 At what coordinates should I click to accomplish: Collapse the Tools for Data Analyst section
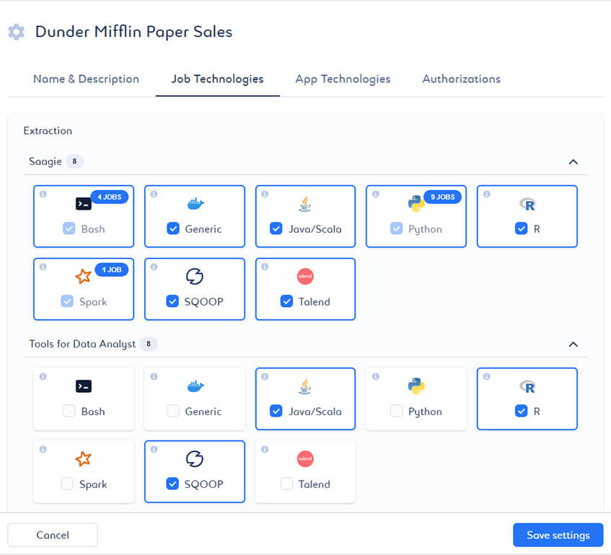[573, 345]
